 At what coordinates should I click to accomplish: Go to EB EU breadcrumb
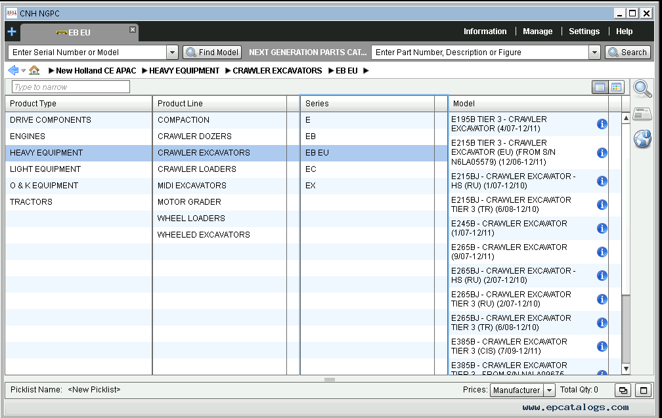(347, 71)
